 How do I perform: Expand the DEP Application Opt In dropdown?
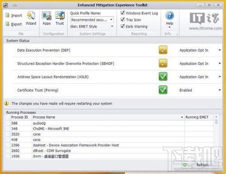220,50
